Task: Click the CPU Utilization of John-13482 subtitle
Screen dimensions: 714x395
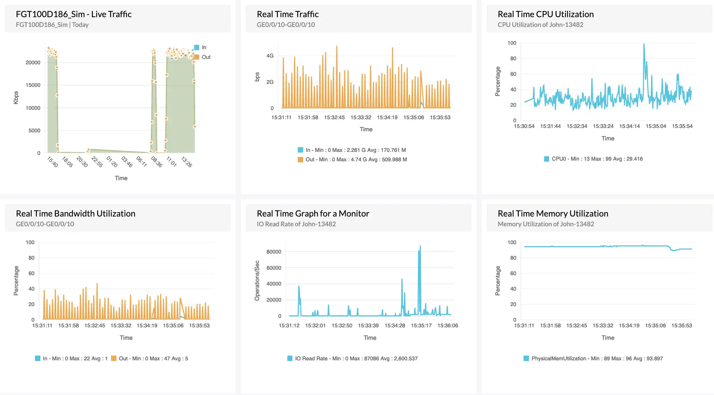Action: (540, 25)
